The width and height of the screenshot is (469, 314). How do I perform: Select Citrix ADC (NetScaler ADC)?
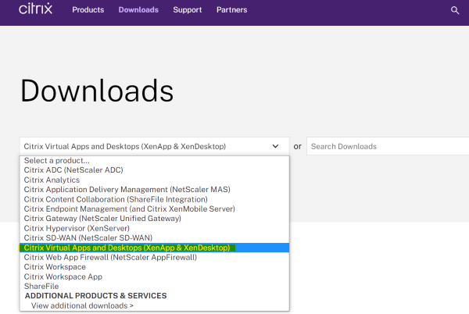point(154,170)
